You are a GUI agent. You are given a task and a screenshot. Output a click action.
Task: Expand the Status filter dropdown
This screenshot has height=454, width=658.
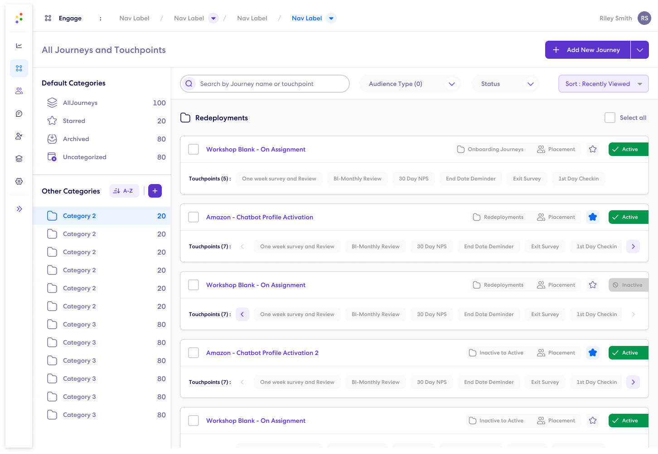click(x=505, y=84)
